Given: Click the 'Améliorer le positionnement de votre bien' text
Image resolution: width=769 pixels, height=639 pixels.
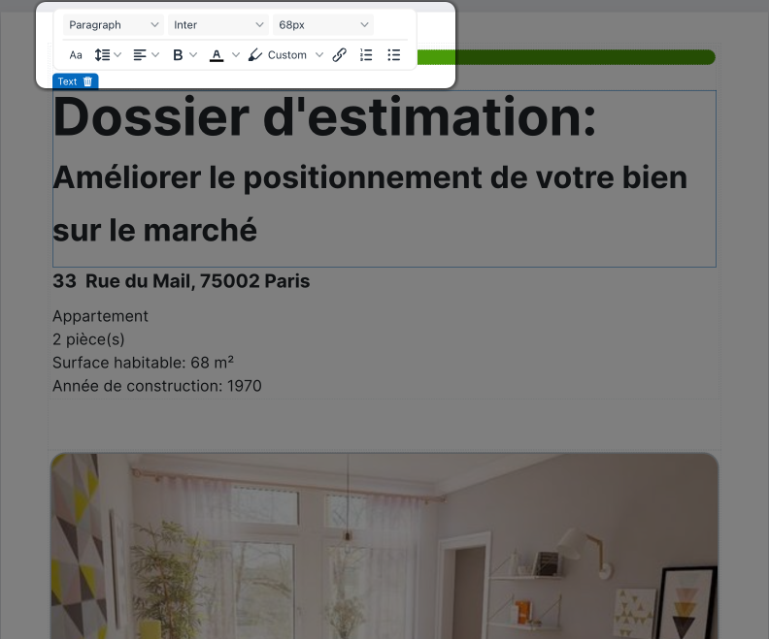Looking at the screenshot, I should click(370, 177).
